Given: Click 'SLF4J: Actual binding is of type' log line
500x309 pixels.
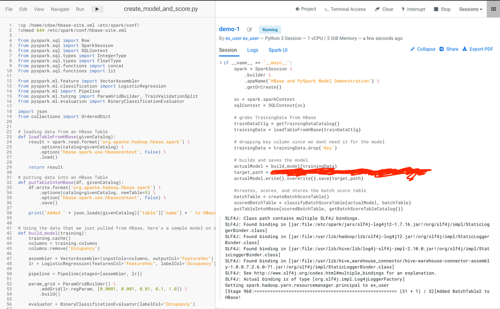Looking at the screenshot, I should point(315,279).
